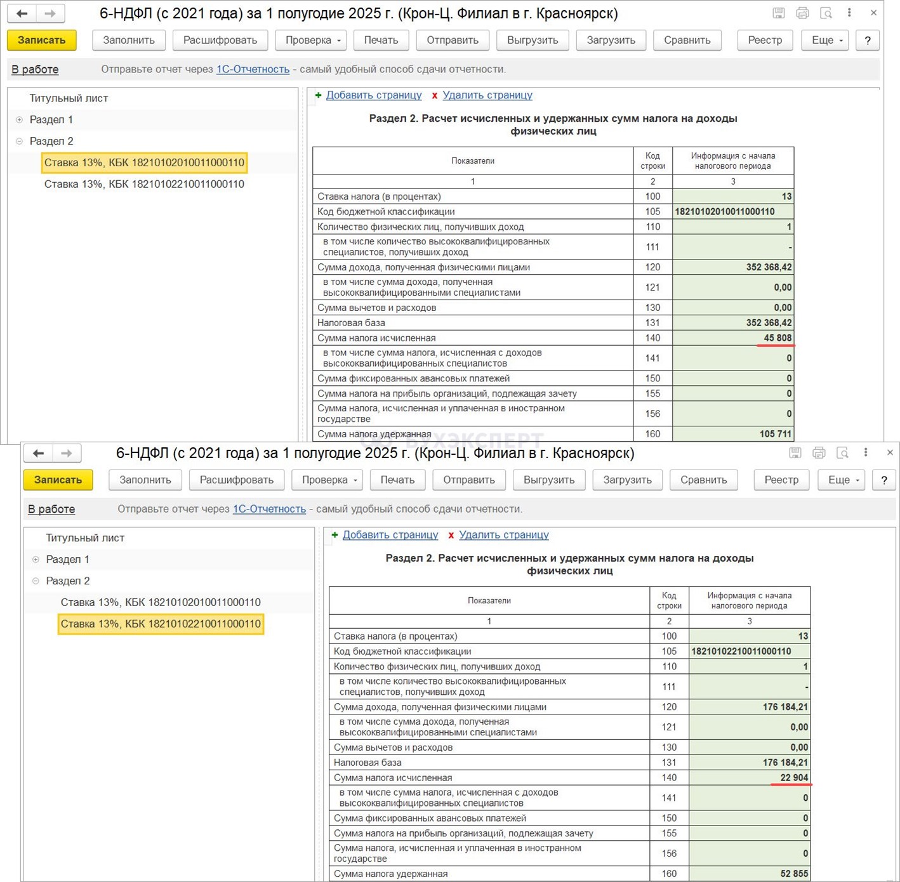Viewport: 900px width, 882px height.
Task: Click the printer icon in top window
Action: (802, 13)
